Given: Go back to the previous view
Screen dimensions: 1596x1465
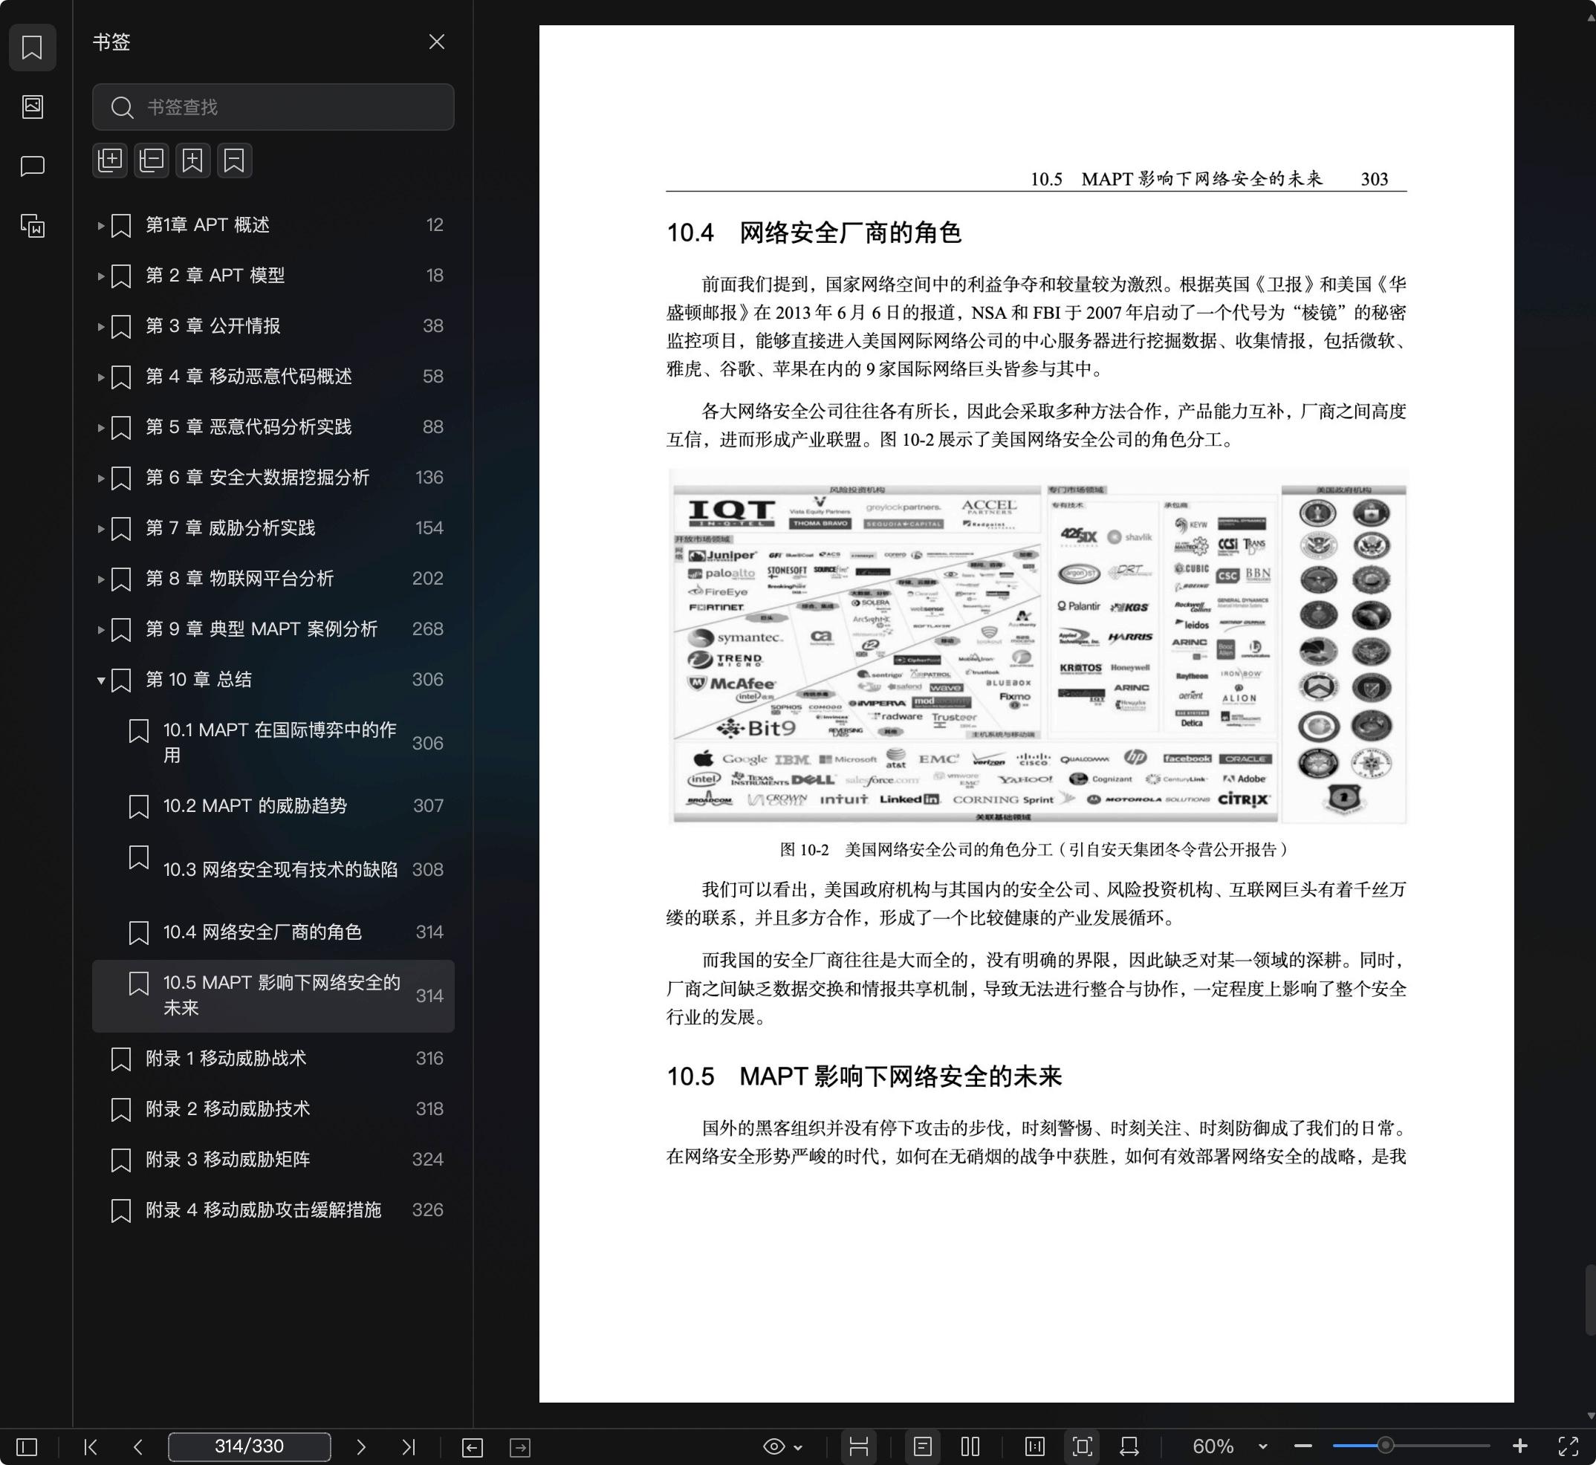Looking at the screenshot, I should (x=473, y=1446).
